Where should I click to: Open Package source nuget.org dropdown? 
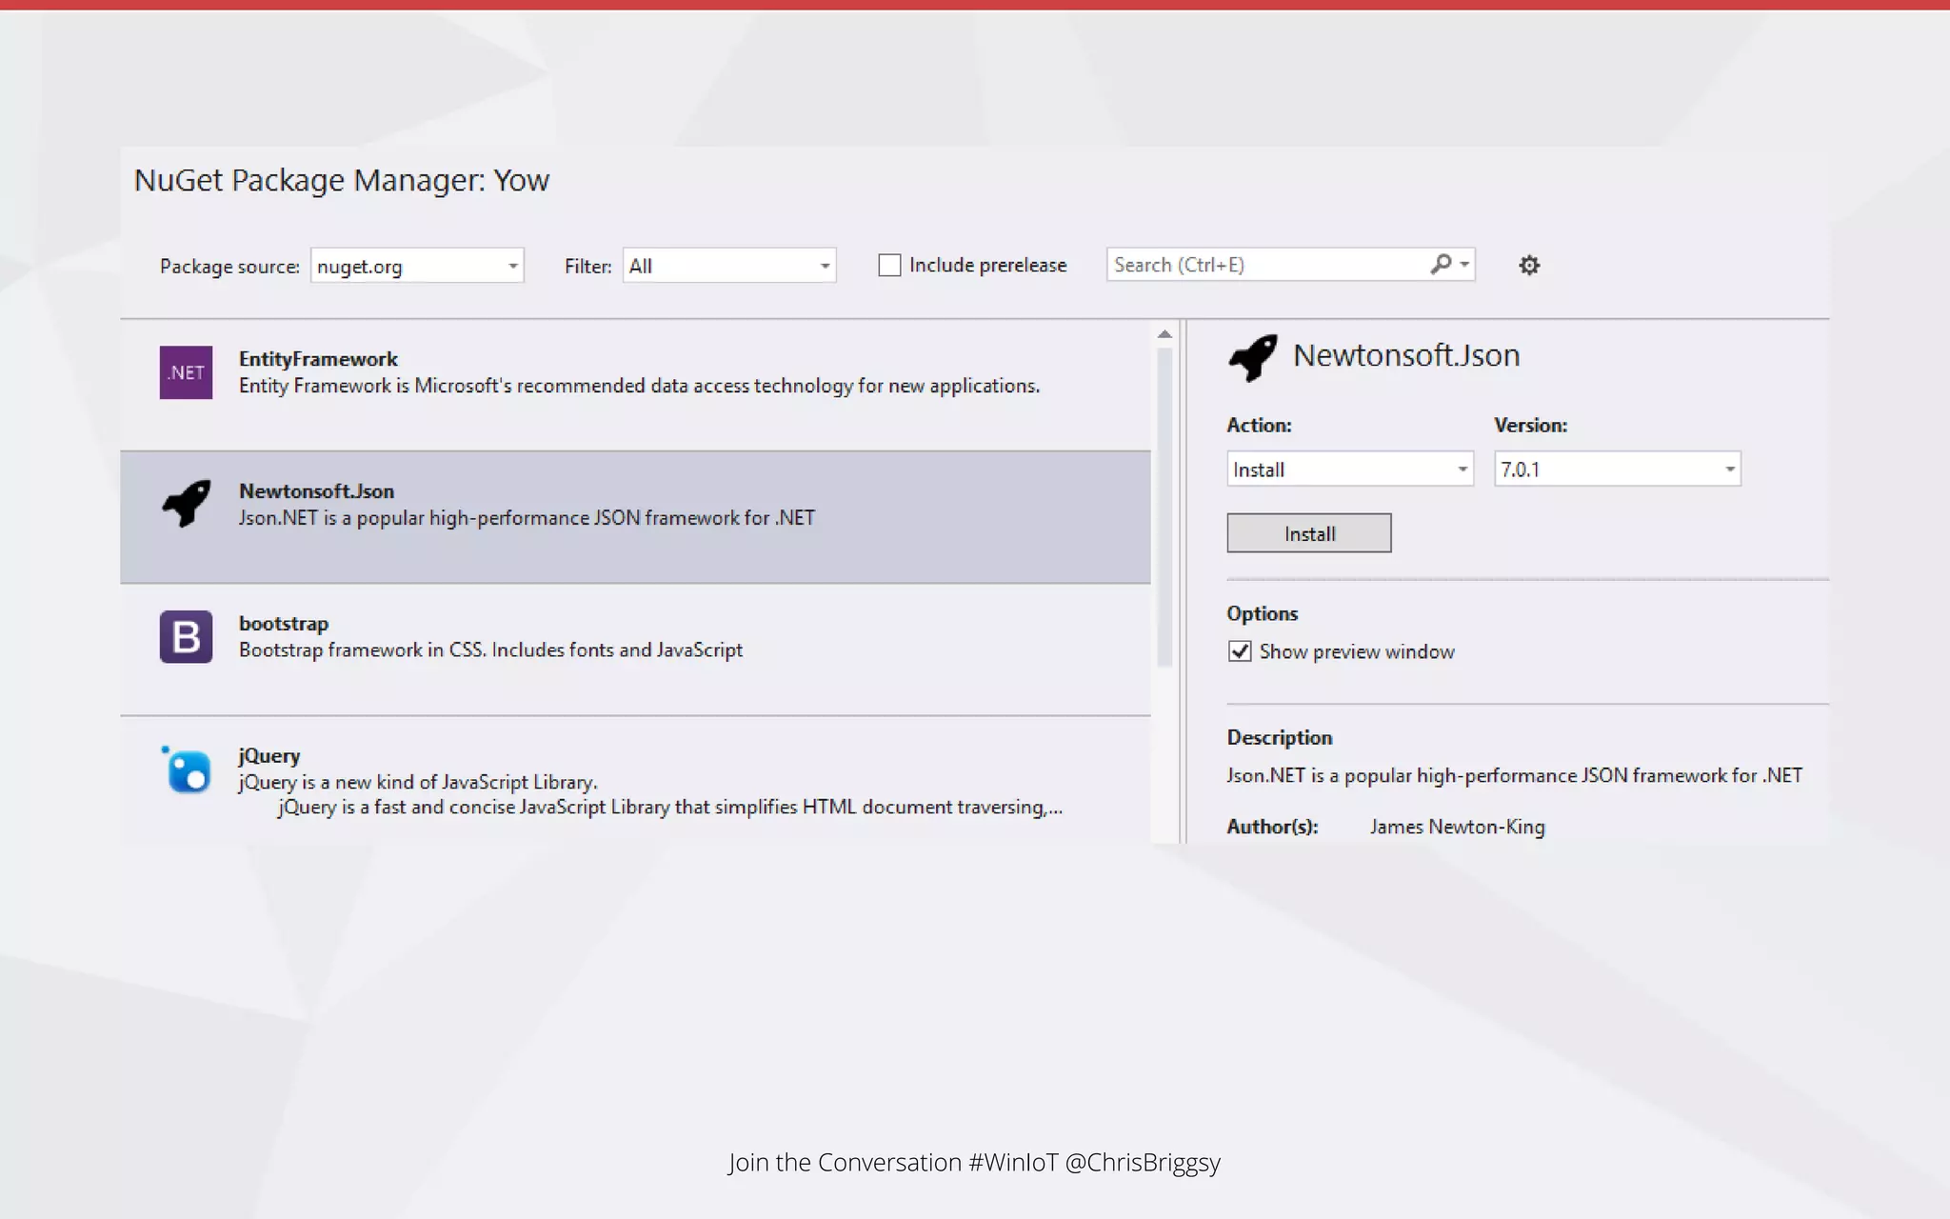click(417, 266)
